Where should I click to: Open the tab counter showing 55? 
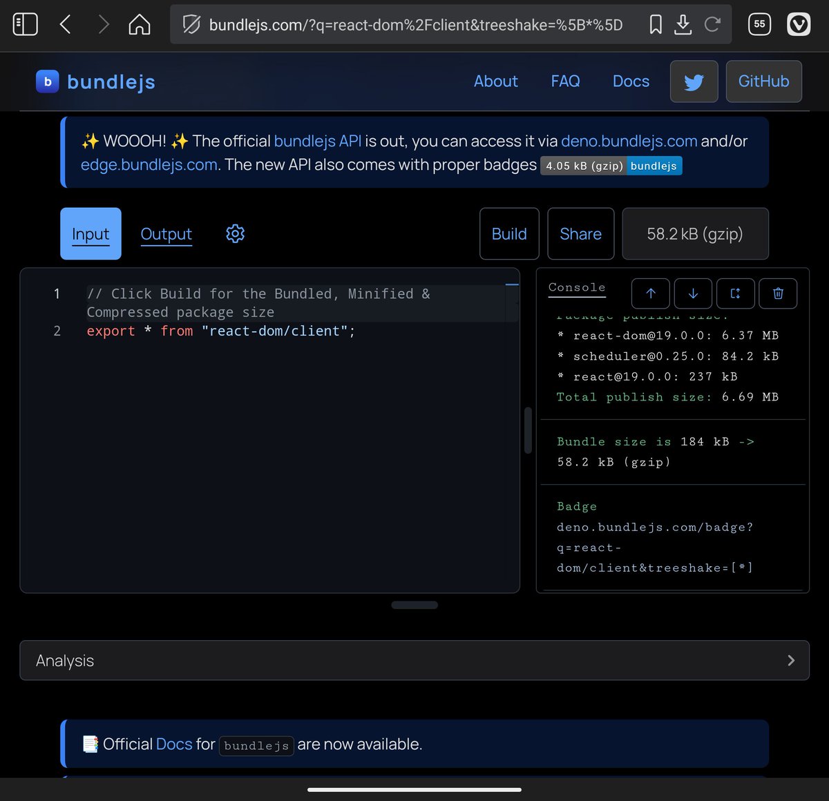[759, 25]
